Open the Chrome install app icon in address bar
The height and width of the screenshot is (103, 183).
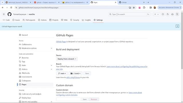(x=130, y=8)
